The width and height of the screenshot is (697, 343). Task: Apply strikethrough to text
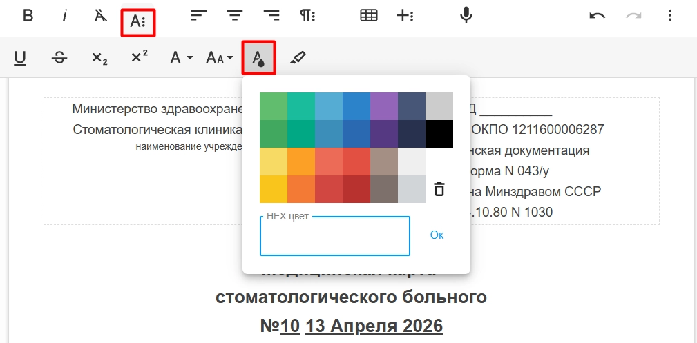coord(60,58)
